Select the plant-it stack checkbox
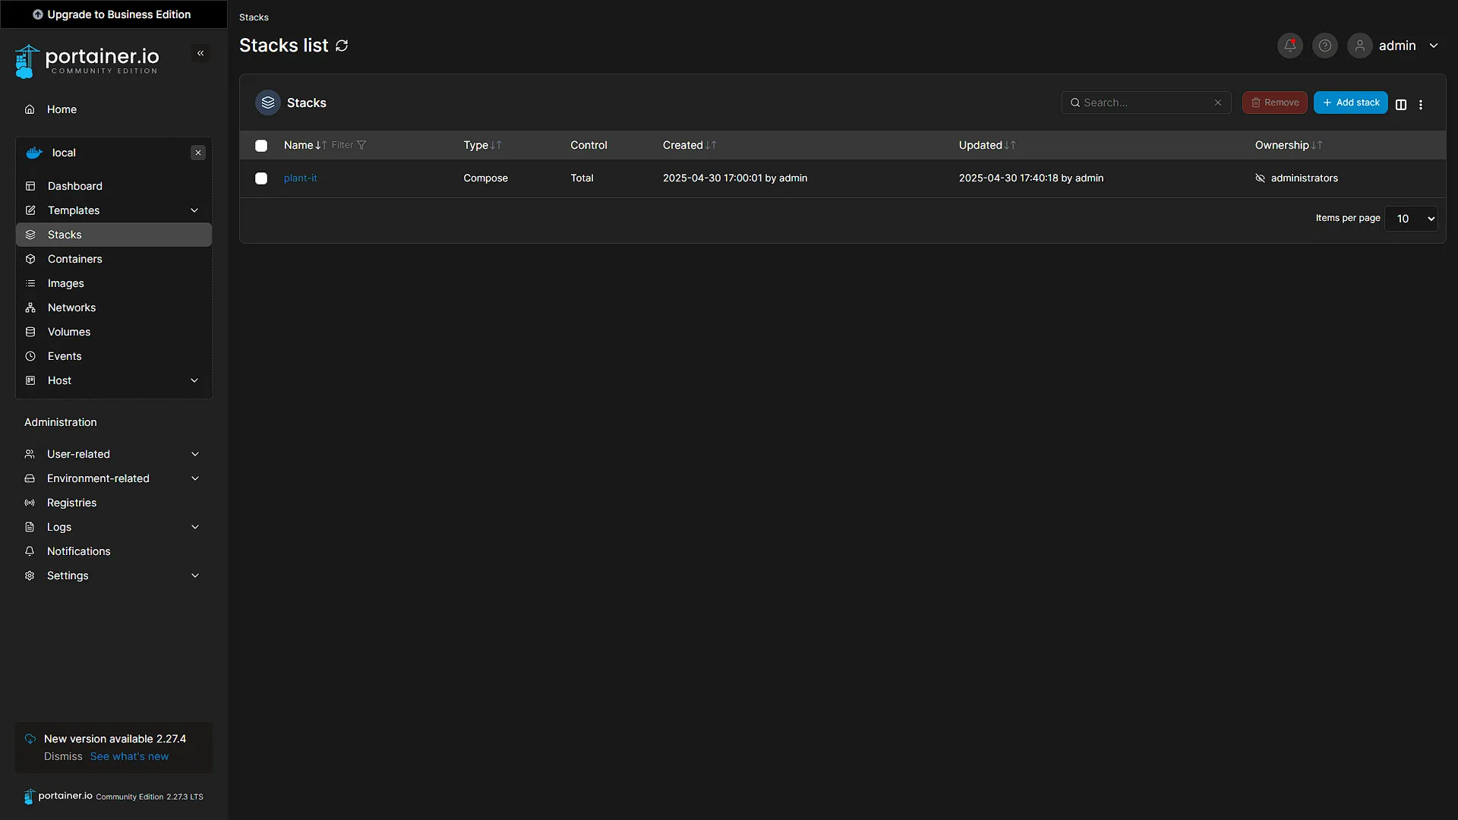The width and height of the screenshot is (1458, 820). (x=261, y=178)
